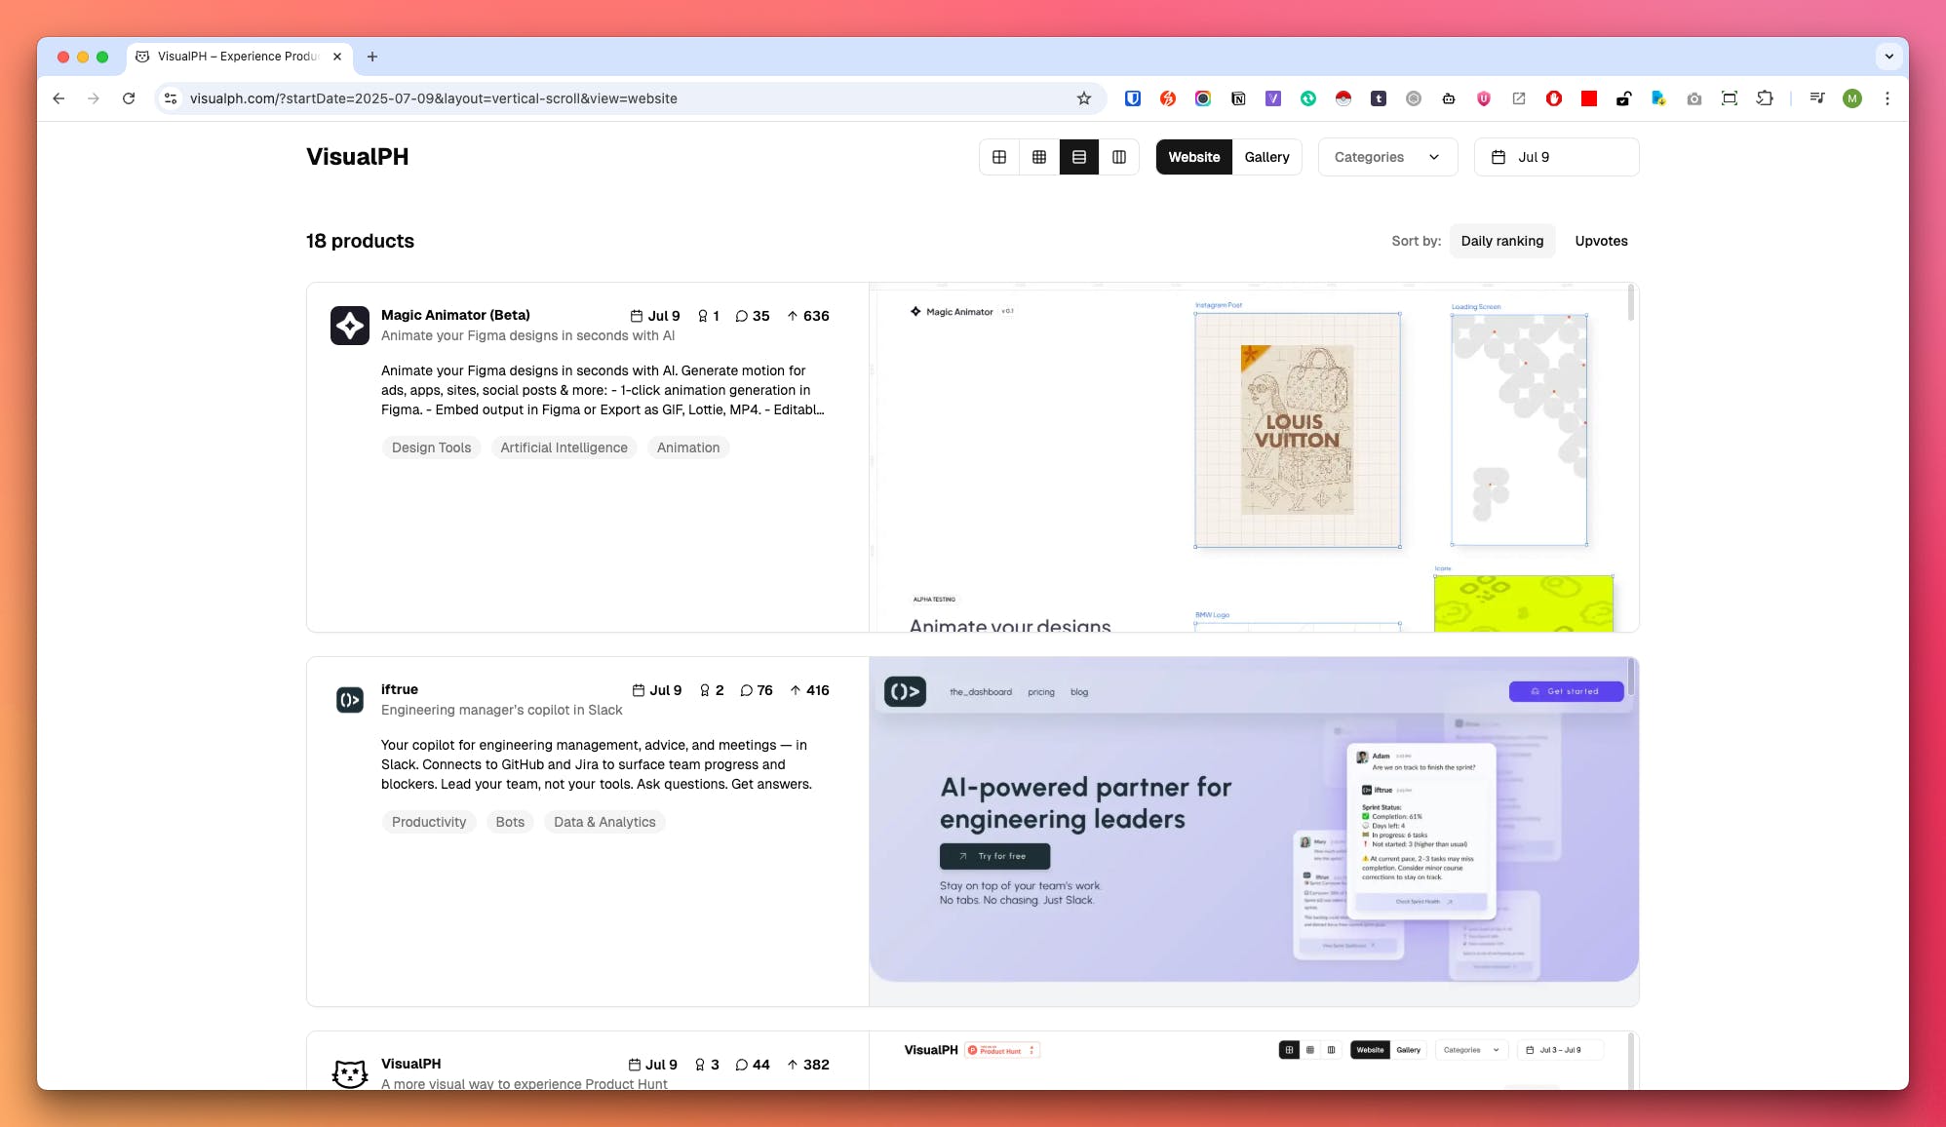Viewport: 1946px width, 1127px height.
Task: Sort products by Daily ranking
Action: pos(1501,241)
